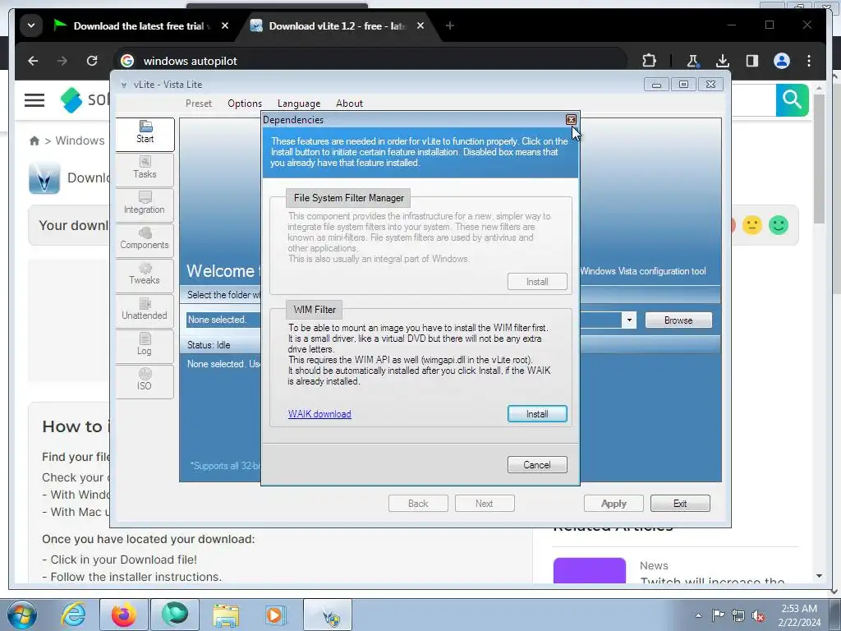This screenshot has height=631, width=841.
Task: Click the Next button in vLite
Action: tap(485, 504)
